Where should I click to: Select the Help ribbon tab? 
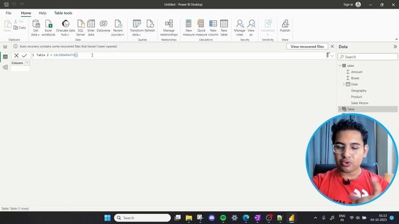tap(42, 13)
